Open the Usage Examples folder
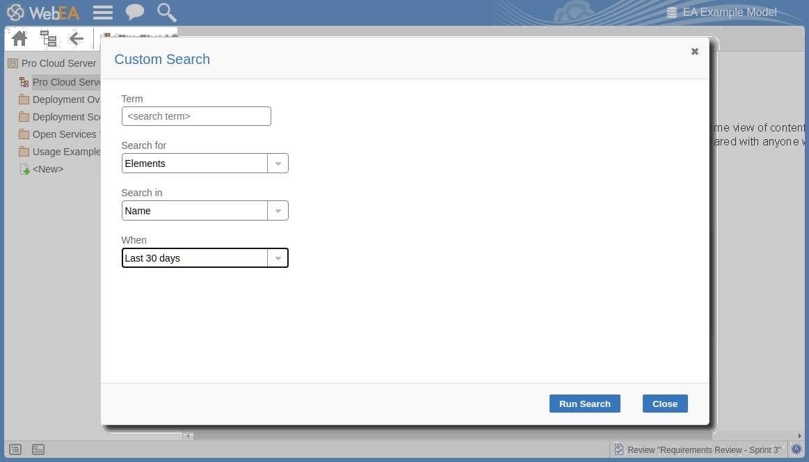This screenshot has width=809, height=462. point(66,152)
